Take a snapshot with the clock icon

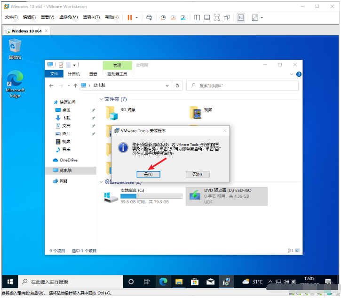click(x=163, y=17)
